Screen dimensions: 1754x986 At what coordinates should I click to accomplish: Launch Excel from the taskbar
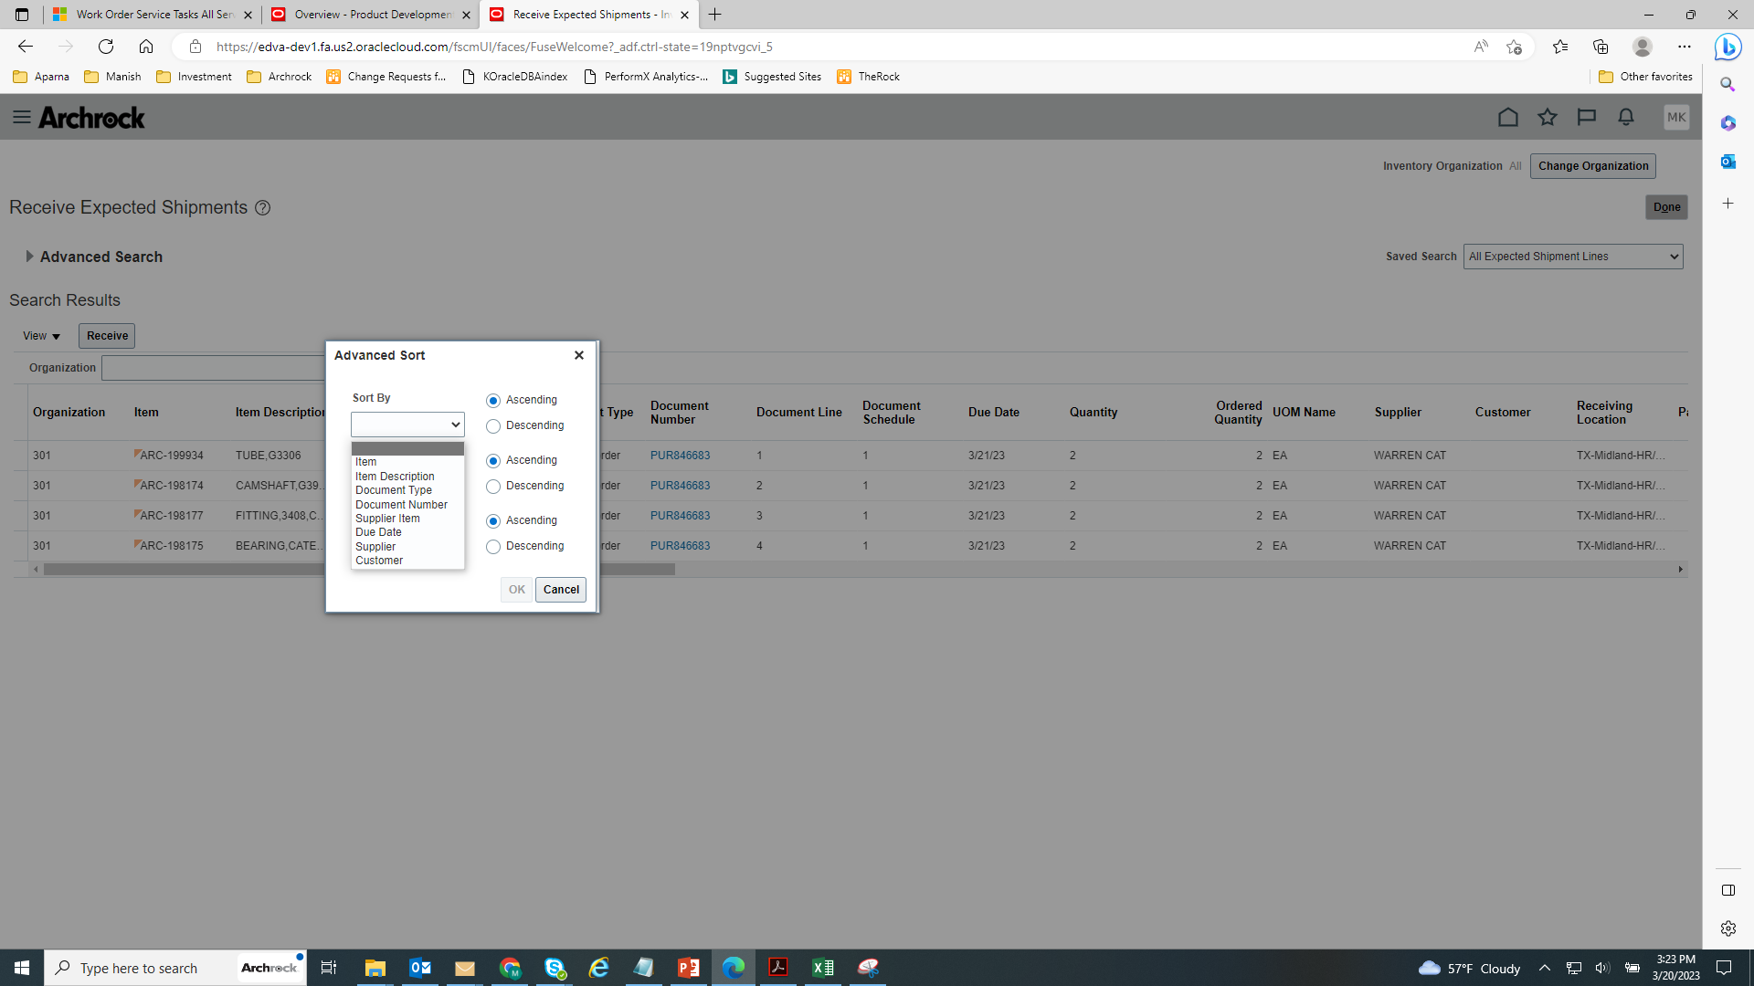tap(823, 968)
